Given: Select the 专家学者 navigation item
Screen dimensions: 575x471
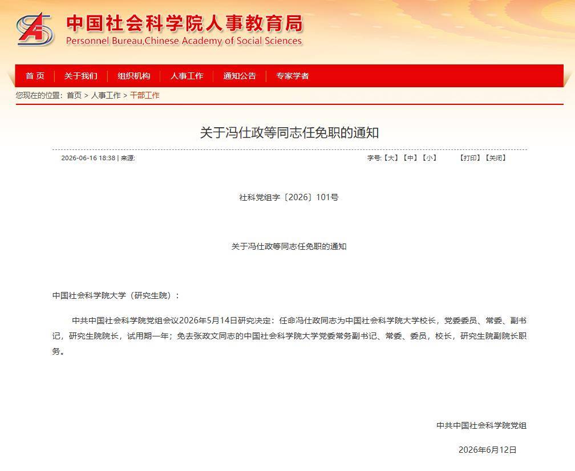Looking at the screenshot, I should [292, 76].
